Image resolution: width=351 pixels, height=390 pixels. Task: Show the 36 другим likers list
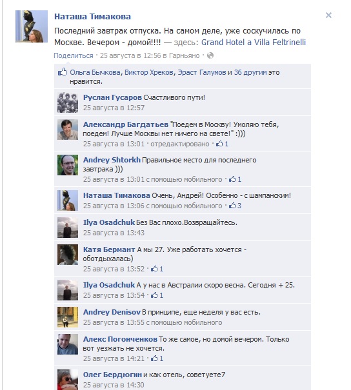250,72
